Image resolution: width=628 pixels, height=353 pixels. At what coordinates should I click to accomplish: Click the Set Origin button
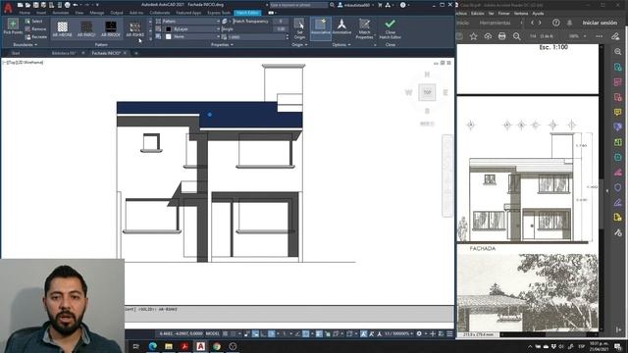coord(299,28)
